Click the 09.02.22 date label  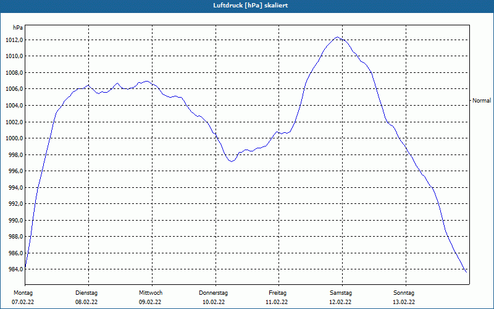[x=150, y=302]
